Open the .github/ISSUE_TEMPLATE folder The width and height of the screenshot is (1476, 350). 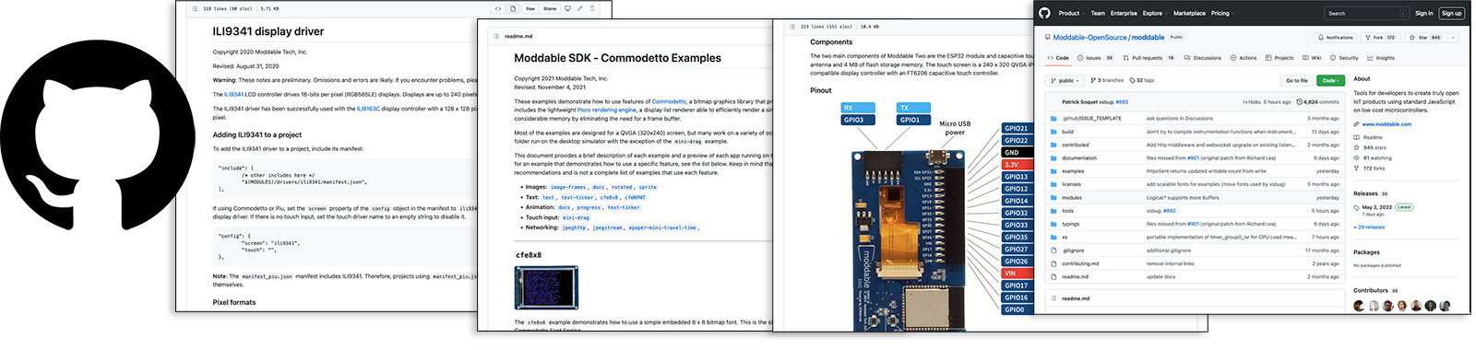click(x=1091, y=119)
